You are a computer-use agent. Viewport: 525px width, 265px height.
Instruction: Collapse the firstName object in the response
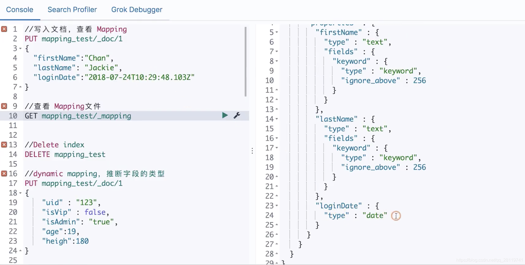[x=276, y=32]
